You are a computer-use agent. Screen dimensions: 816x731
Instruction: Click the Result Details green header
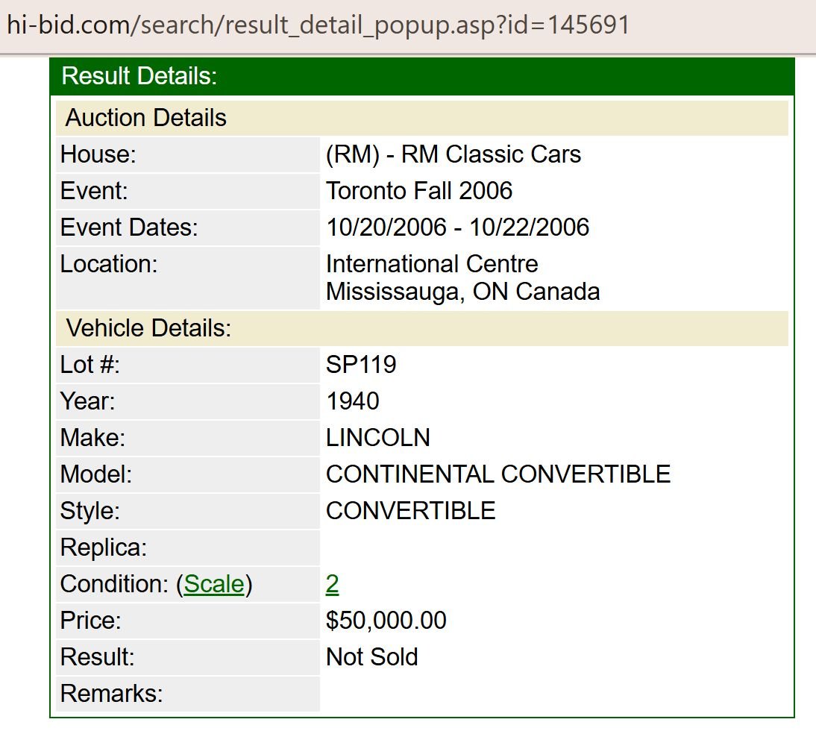[x=139, y=76]
